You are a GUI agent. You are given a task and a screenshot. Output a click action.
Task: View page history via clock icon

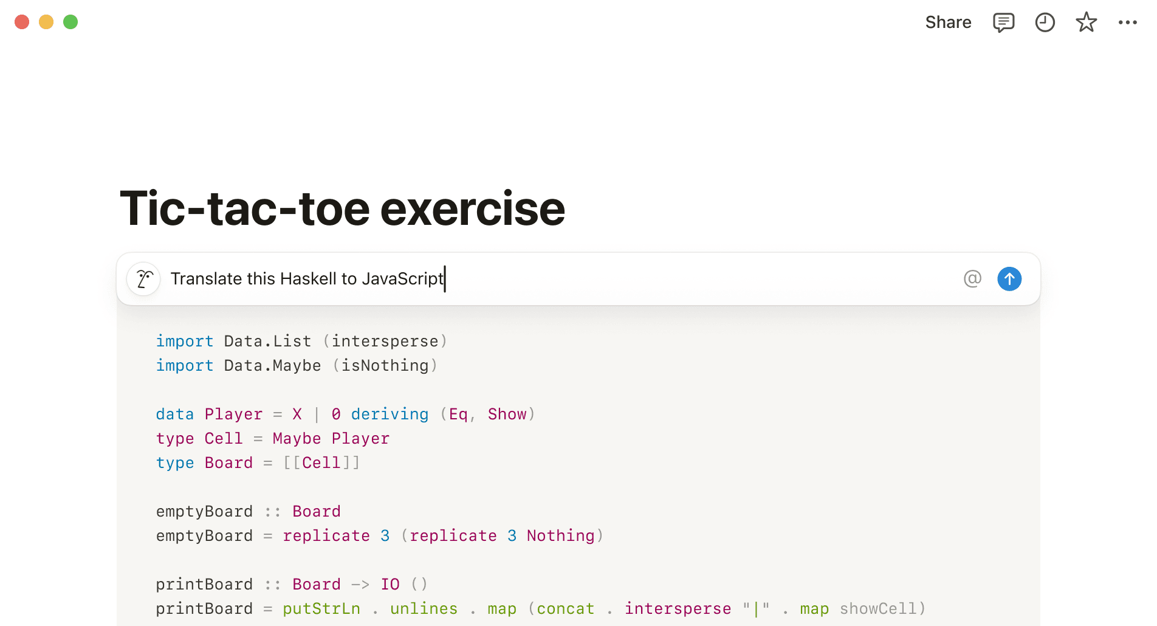tap(1045, 22)
